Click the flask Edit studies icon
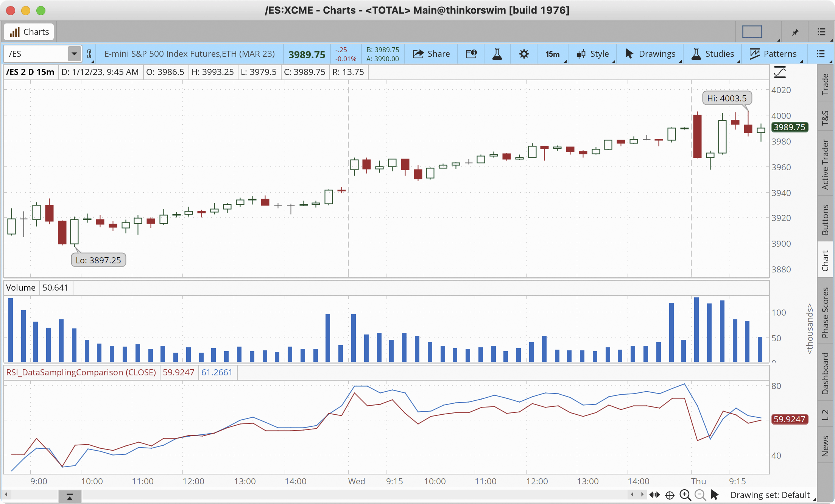This screenshot has height=504, width=835. [x=497, y=54]
